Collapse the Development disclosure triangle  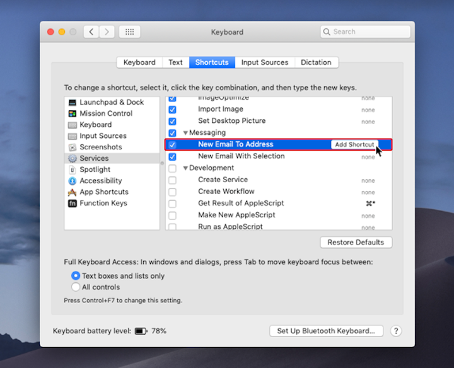185,168
